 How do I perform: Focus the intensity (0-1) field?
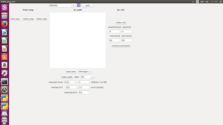tap(84, 92)
